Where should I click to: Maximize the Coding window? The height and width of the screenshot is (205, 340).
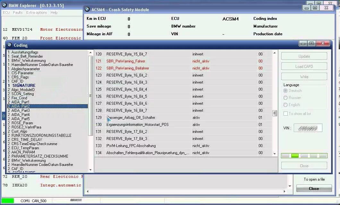tap(311, 44)
